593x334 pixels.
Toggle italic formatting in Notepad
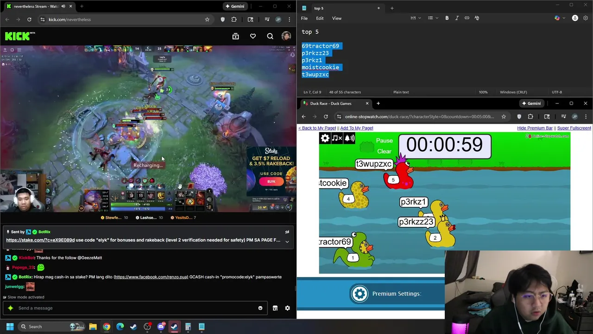pos(457,18)
